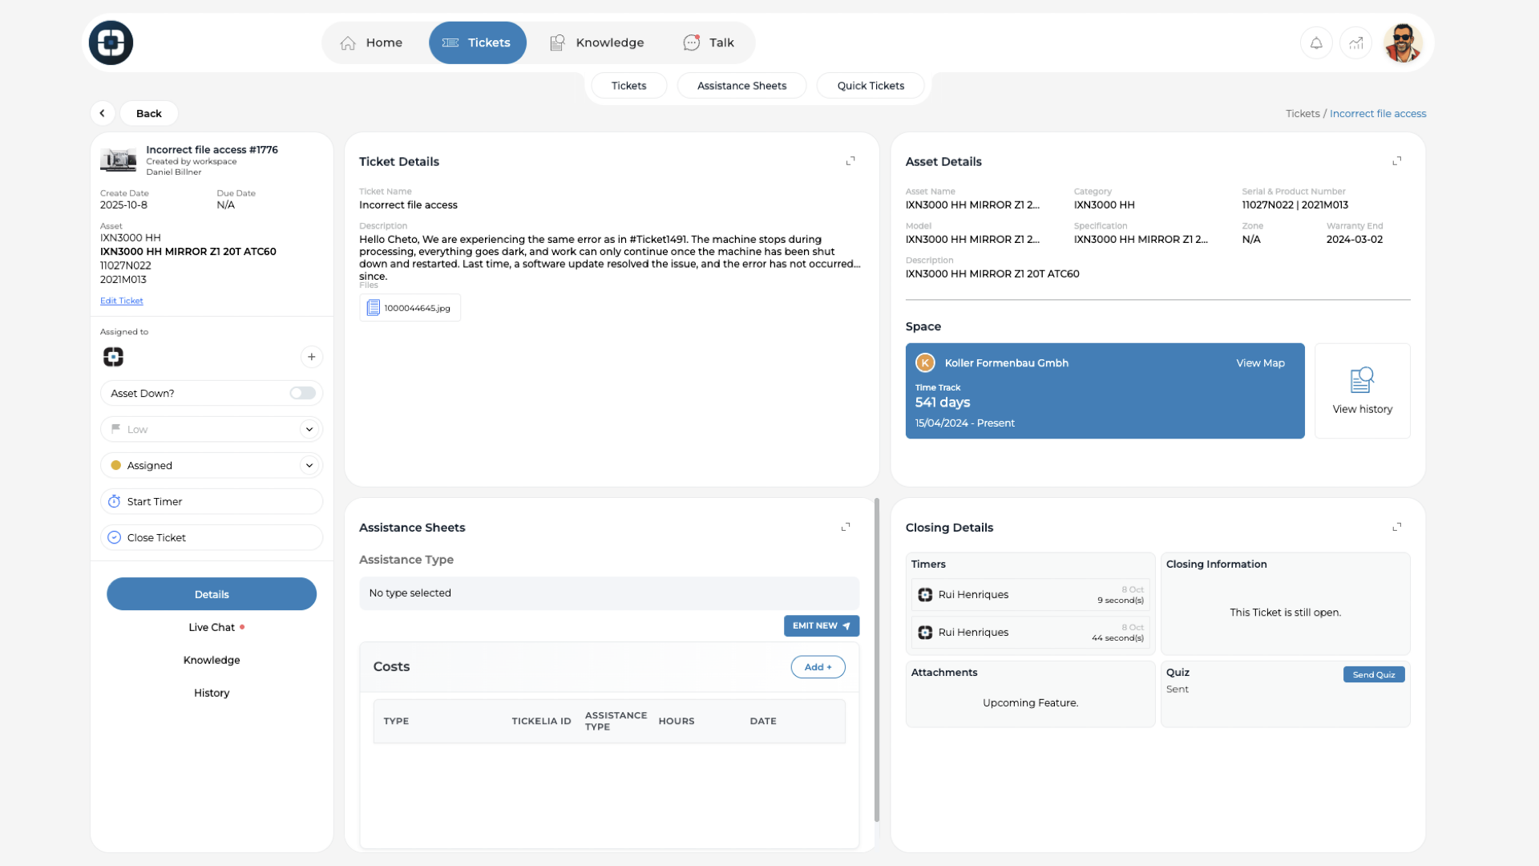Expand the Assistance Sheets panel

tap(846, 527)
